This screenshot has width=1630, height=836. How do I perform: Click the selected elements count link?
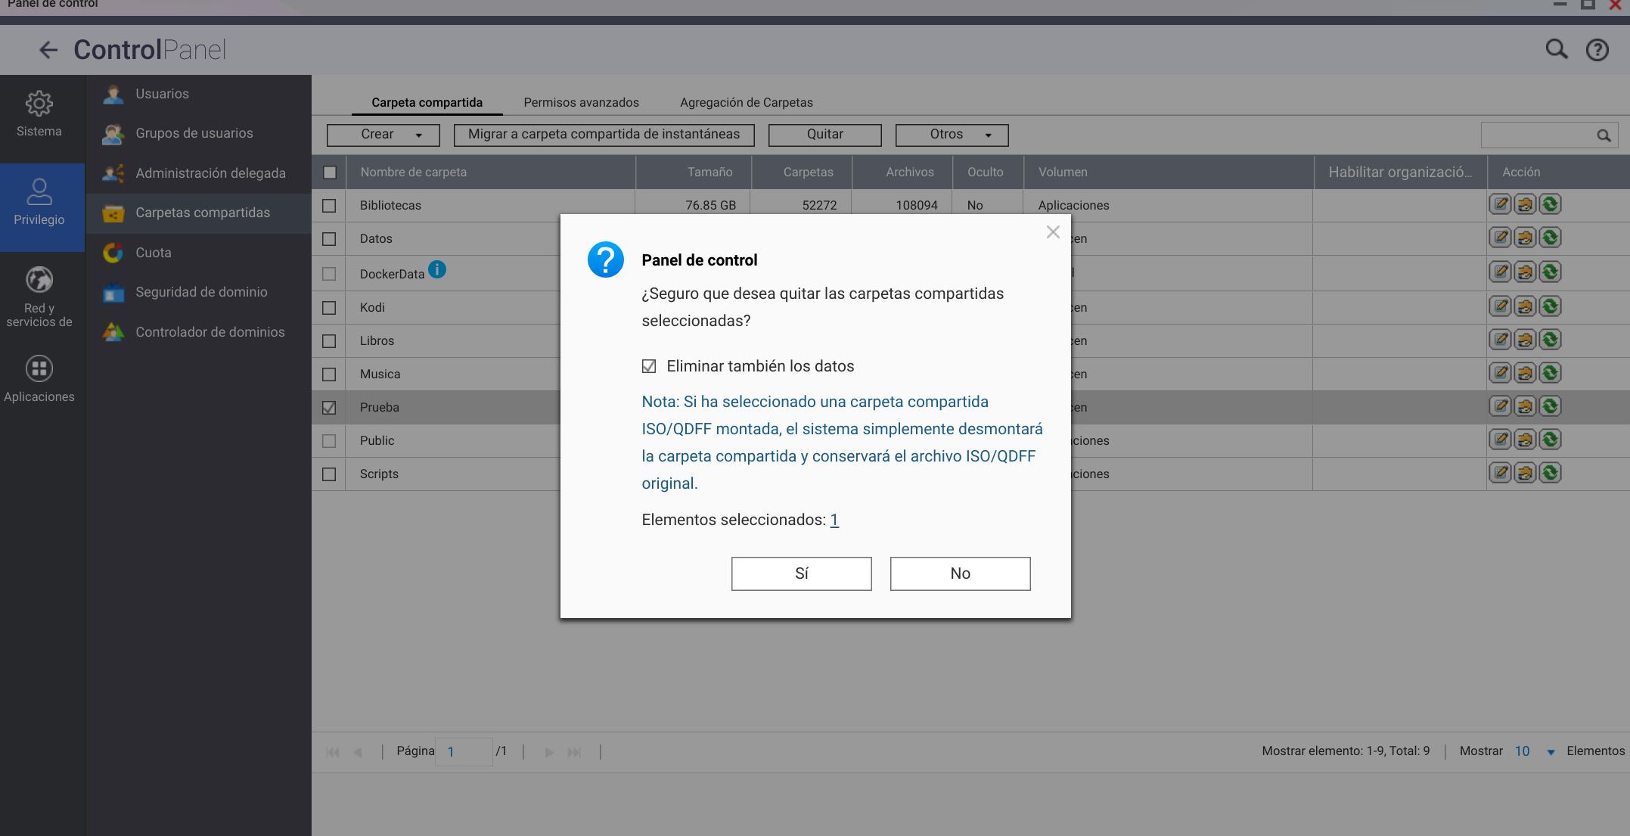click(834, 520)
